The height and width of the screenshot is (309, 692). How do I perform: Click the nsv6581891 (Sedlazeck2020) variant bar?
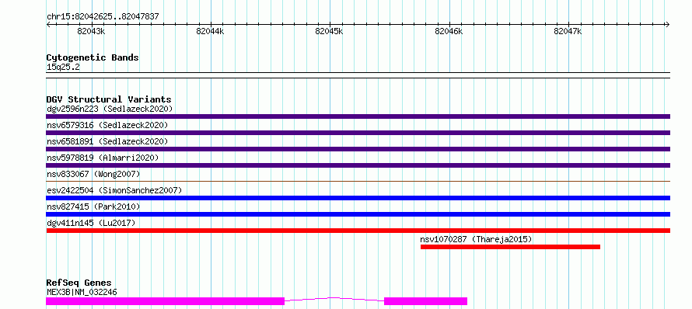point(358,149)
